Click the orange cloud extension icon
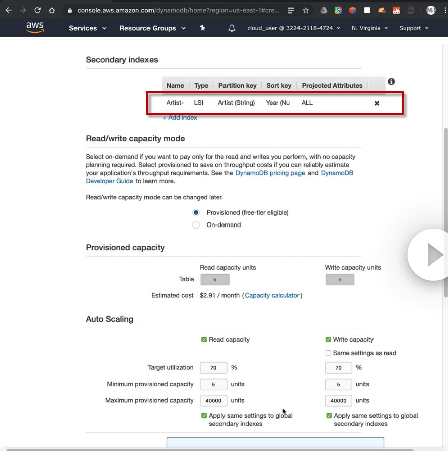 382,11
